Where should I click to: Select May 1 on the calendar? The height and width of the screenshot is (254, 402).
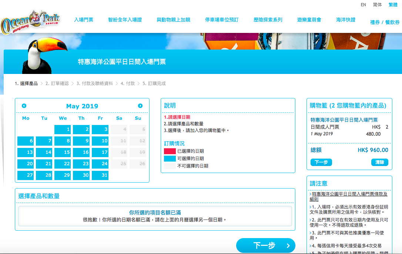click(x=63, y=129)
